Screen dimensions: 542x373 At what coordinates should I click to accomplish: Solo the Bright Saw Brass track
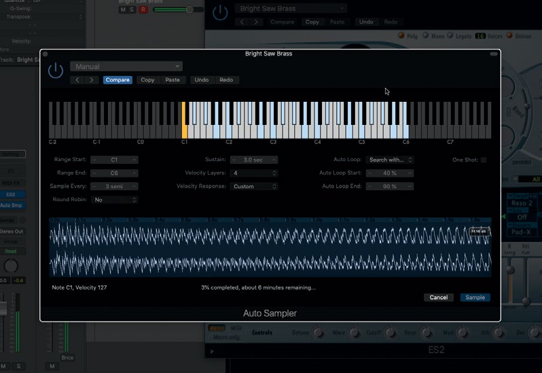[x=131, y=10]
